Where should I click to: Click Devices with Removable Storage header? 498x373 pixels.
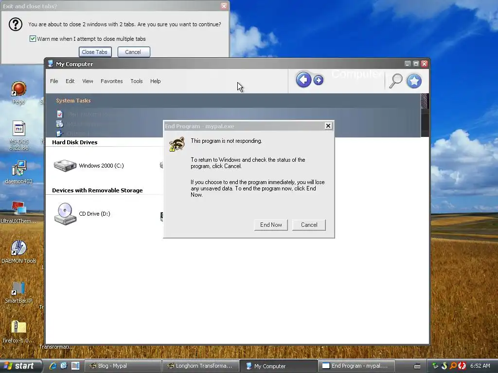97,190
